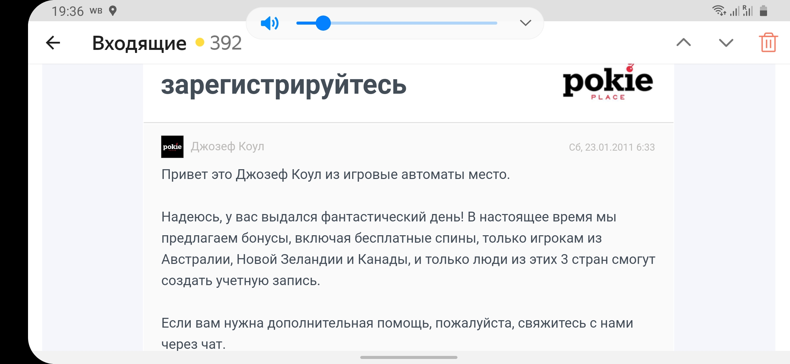Tap the battery status icon
The image size is (790, 364).
pos(764,11)
